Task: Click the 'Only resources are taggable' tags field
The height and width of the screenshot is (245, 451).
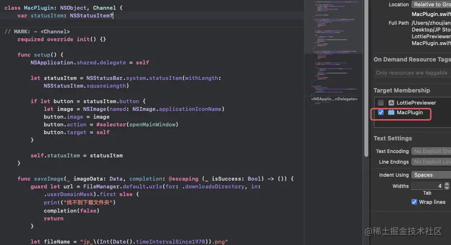Action: coord(413,73)
